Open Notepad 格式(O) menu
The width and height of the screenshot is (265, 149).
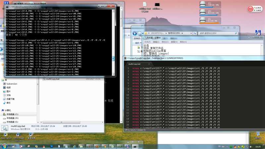[x=165, y=42]
